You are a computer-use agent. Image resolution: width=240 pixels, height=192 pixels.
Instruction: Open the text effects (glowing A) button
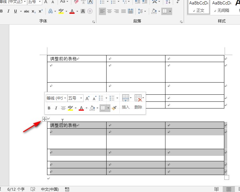pos(51,11)
